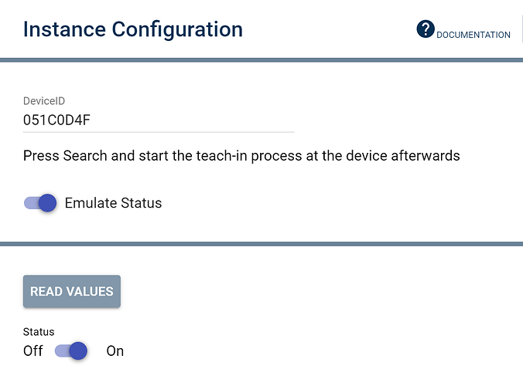Click the DeviceID input field
This screenshot has height=386, width=523.
coord(159,119)
